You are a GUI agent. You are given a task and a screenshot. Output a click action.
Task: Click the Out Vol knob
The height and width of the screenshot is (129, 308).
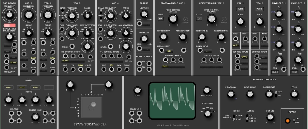tap(270, 117)
